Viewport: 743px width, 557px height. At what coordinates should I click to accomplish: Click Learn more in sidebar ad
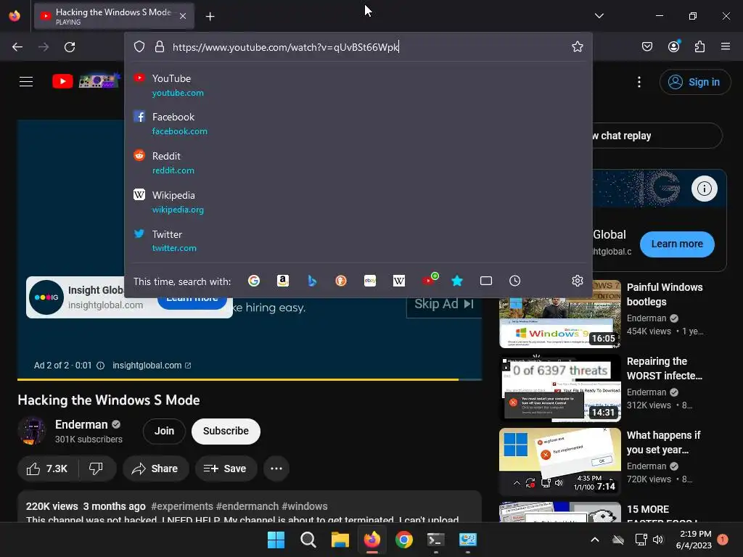tap(677, 244)
